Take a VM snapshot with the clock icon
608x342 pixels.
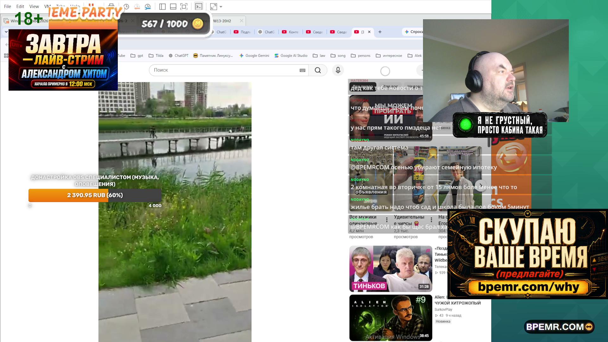pyautogui.click(x=126, y=7)
